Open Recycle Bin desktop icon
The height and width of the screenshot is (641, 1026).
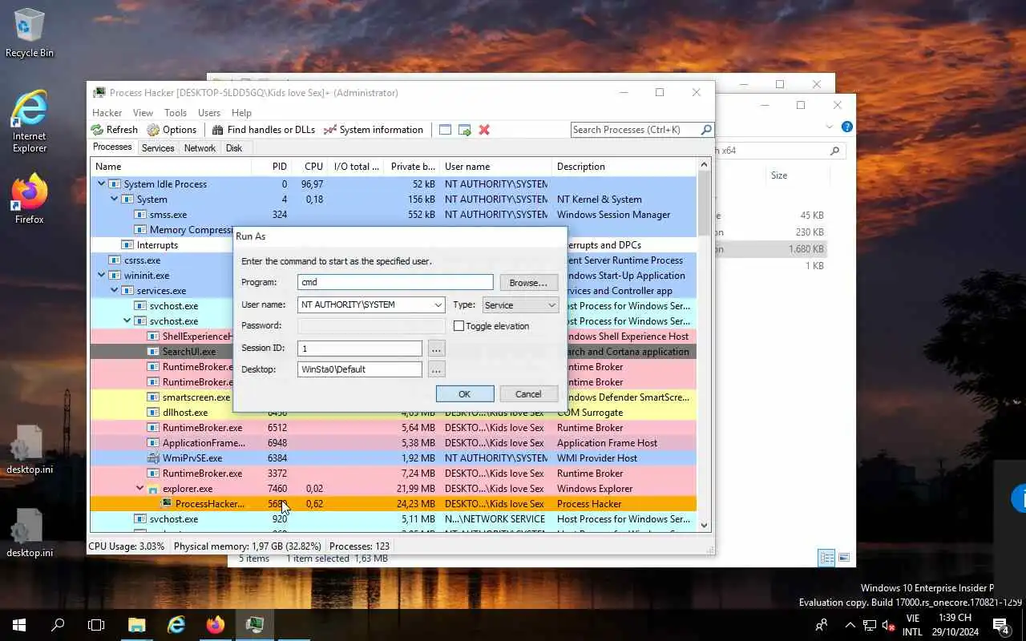30,33
